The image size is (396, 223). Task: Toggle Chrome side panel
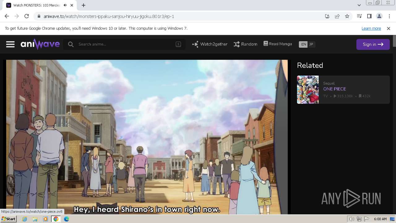point(369,16)
